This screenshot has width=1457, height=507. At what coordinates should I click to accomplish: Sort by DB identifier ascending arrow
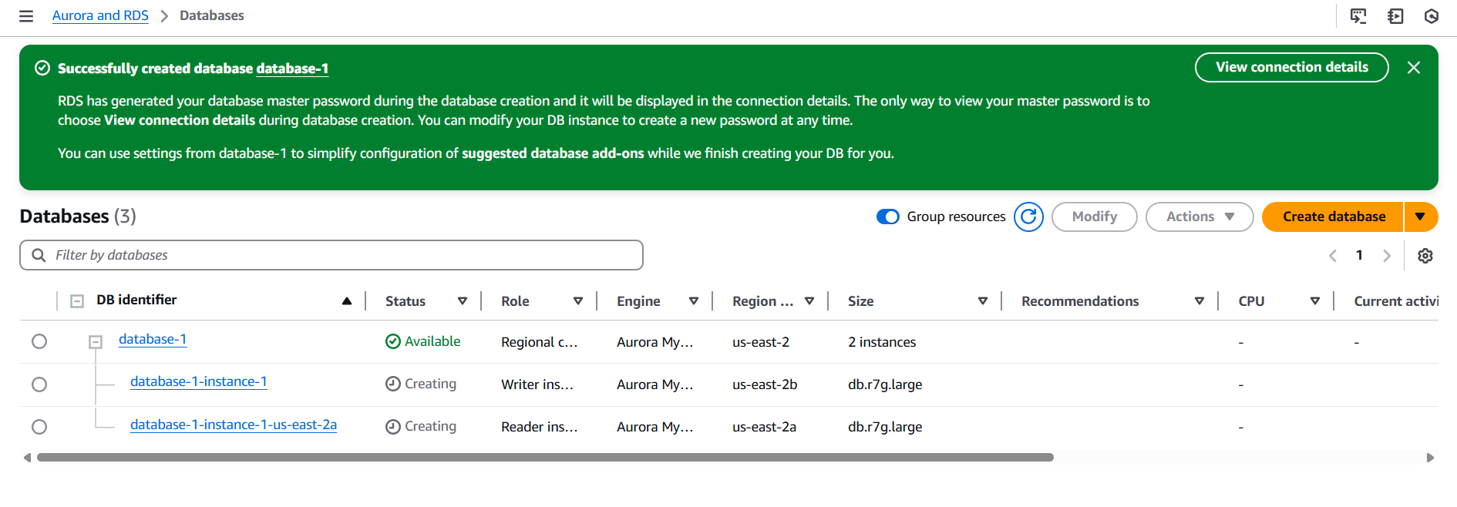pos(347,301)
